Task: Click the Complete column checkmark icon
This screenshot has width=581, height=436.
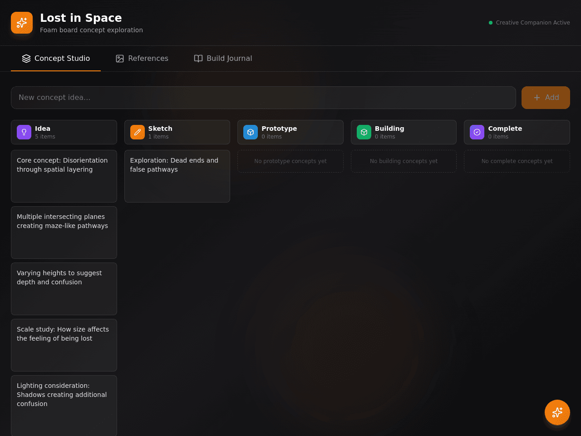Action: click(477, 132)
